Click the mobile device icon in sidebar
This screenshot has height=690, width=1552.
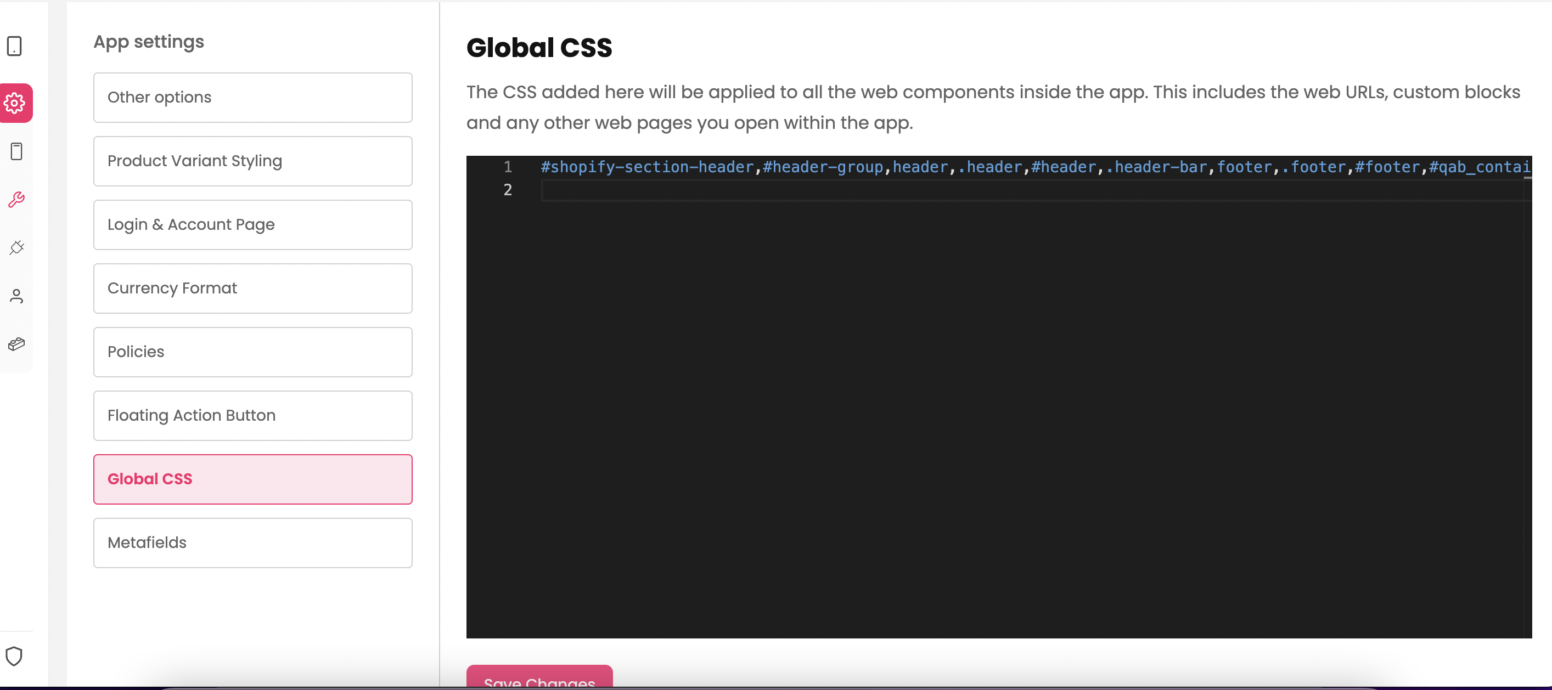click(14, 46)
